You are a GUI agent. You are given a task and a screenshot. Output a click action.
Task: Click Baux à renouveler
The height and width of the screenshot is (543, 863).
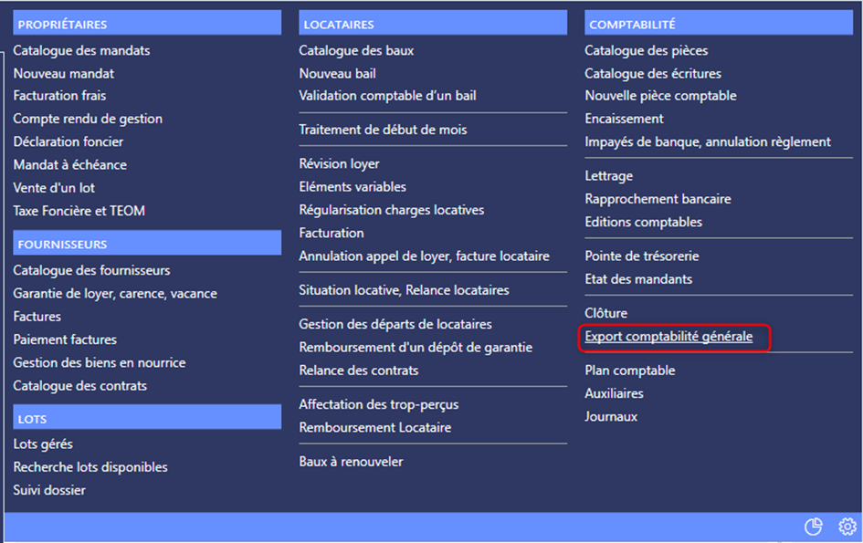click(x=351, y=462)
